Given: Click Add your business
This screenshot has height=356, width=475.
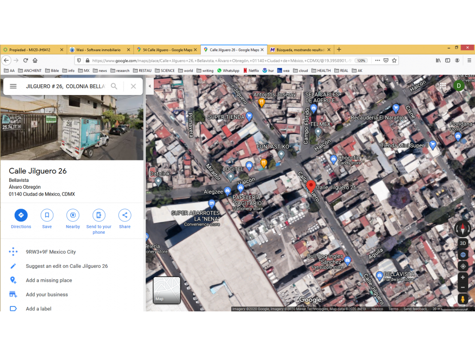Looking at the screenshot, I should (x=47, y=294).
